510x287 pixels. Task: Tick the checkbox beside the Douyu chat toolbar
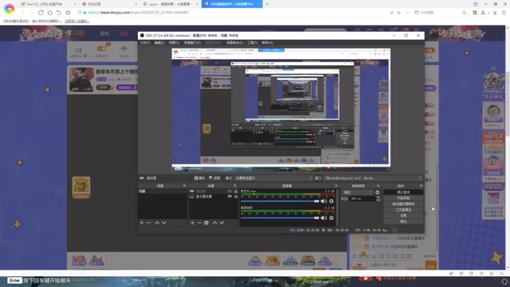point(421,256)
